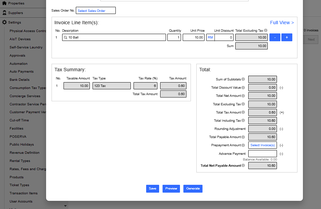Open the Select Sales Order dropdown
Screen dimensions: 321x209
pos(96,11)
